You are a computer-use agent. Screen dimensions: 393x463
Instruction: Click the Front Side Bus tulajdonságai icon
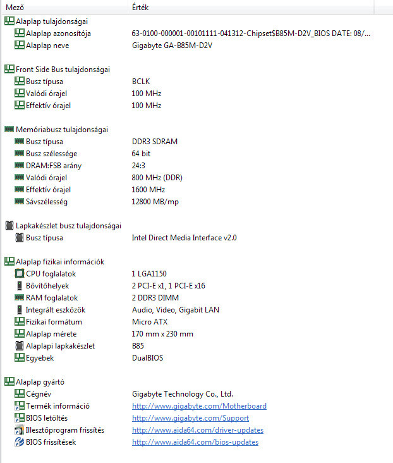pyautogui.click(x=9, y=69)
